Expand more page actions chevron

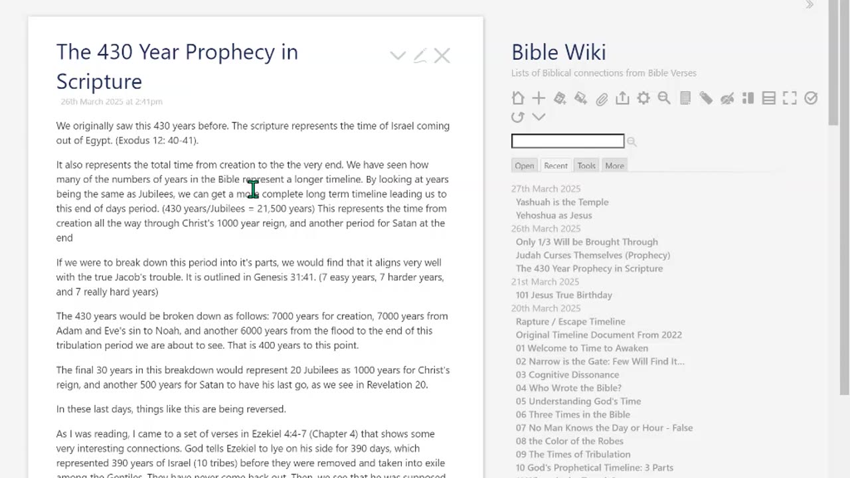coord(539,117)
